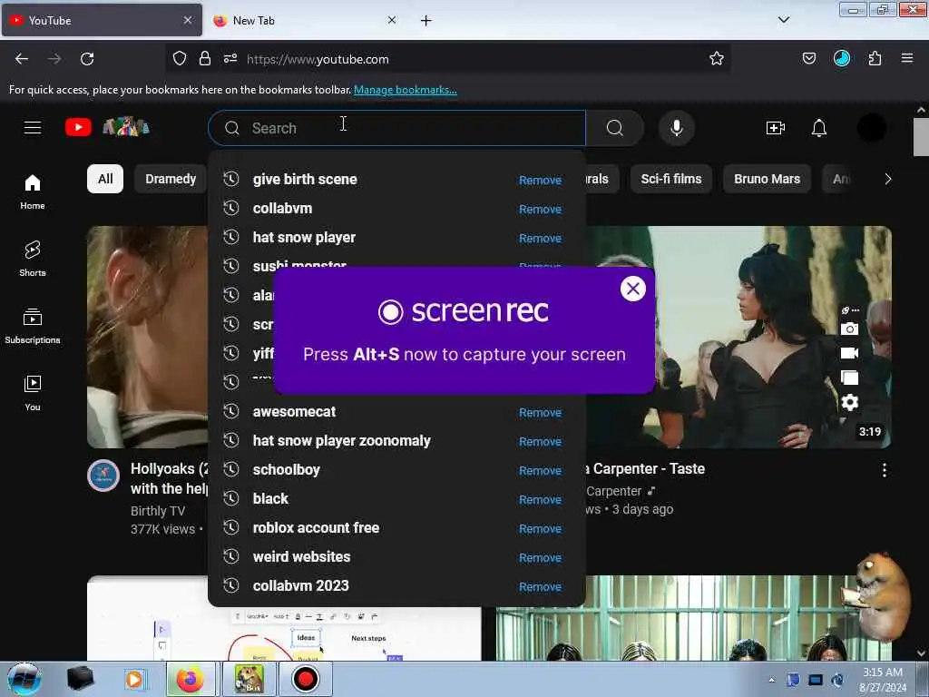Show next category chips arrow
The image size is (929, 697).
(887, 179)
